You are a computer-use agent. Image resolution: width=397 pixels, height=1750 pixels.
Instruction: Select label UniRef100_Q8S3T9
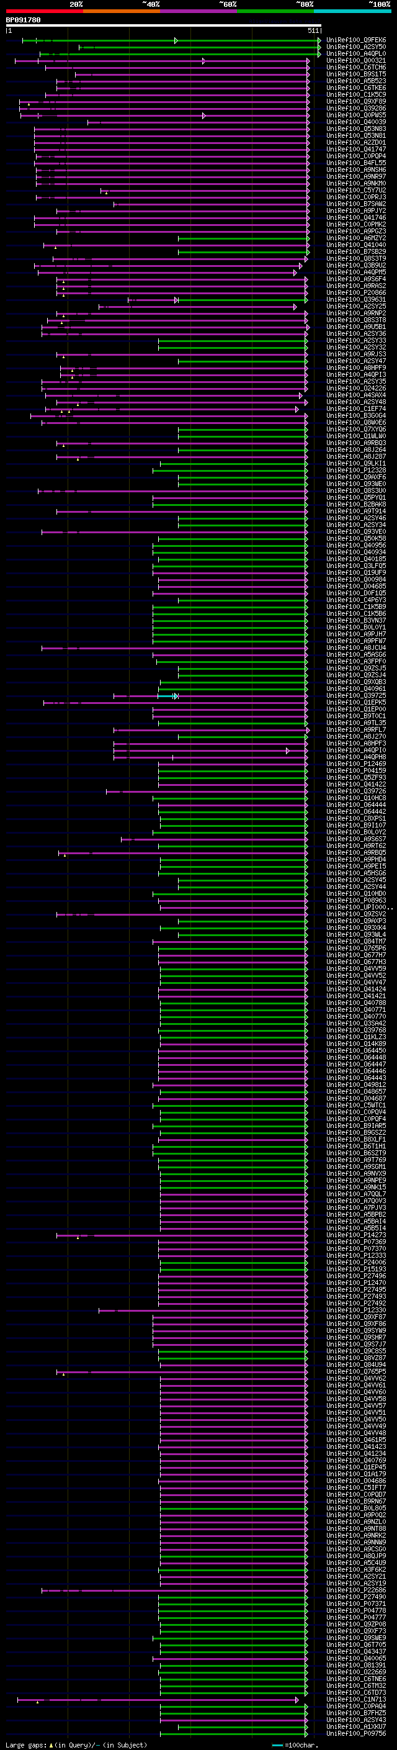pos(356,259)
